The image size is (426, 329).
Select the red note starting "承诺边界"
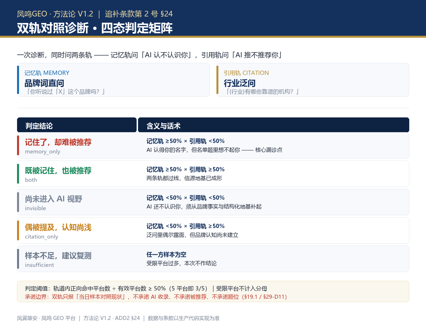(x=156, y=297)
